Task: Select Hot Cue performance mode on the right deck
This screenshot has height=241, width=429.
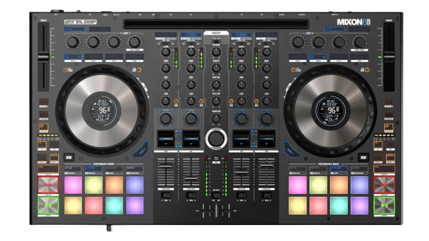Action: point(298,169)
